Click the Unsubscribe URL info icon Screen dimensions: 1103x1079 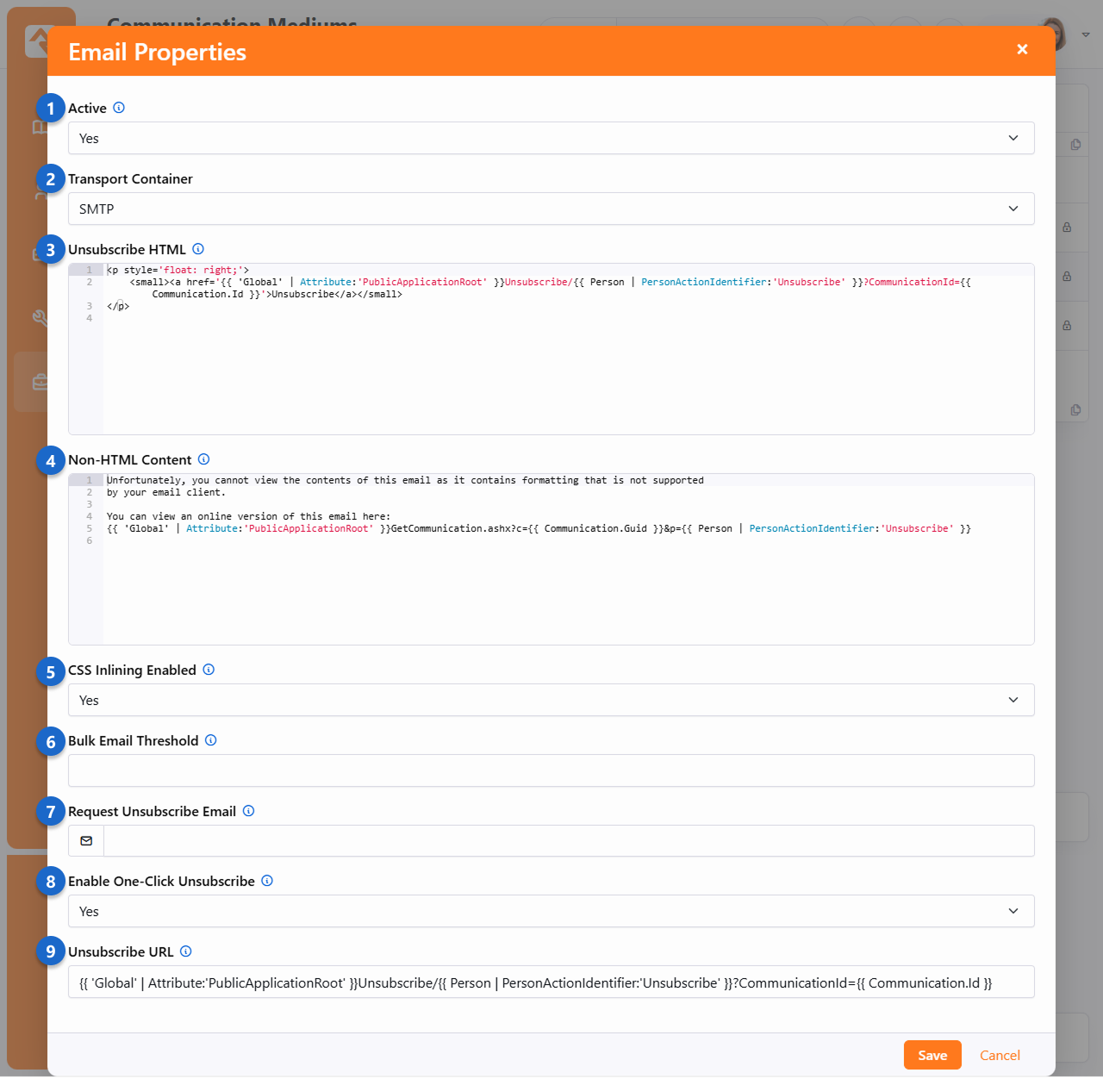coord(186,951)
